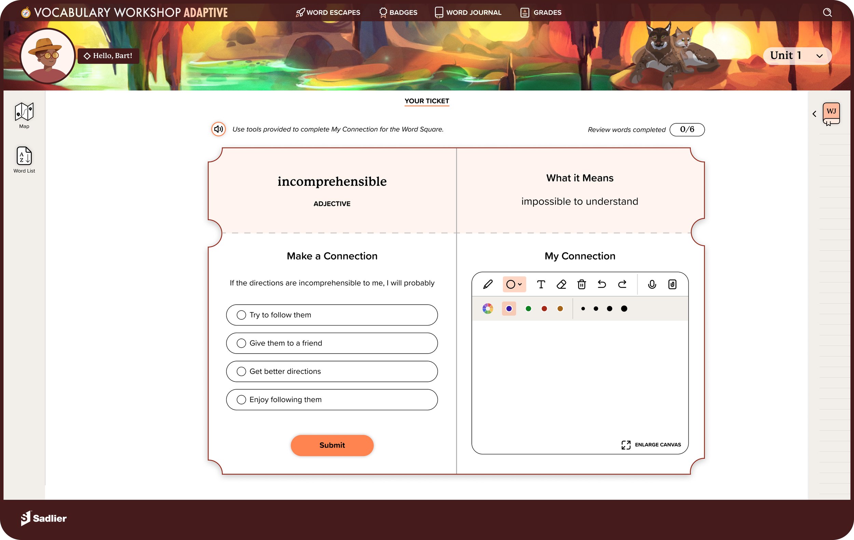This screenshot has width=854, height=540.
Task: Choose the green color swatch
Action: click(x=528, y=308)
